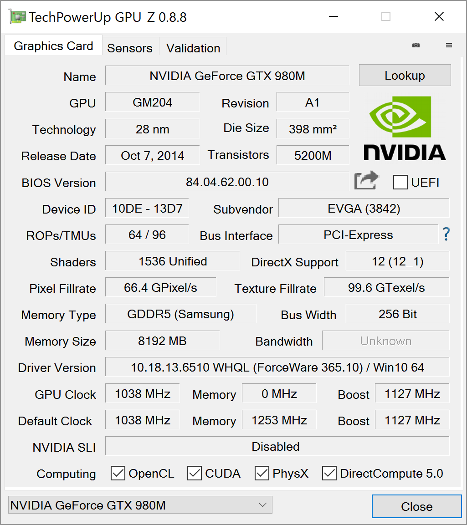Click the GPU field GM204
Viewport: 467px width, 525px height.
click(153, 102)
